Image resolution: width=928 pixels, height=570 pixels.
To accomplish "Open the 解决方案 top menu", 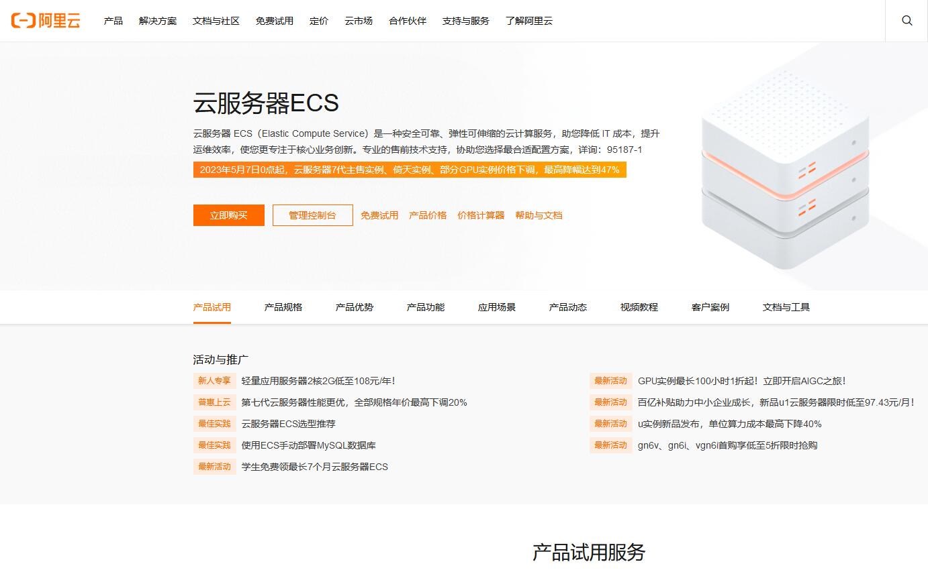I will [158, 21].
